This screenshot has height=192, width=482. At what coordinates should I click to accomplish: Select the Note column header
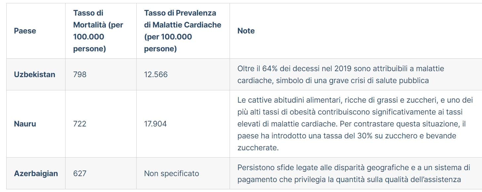(246, 31)
